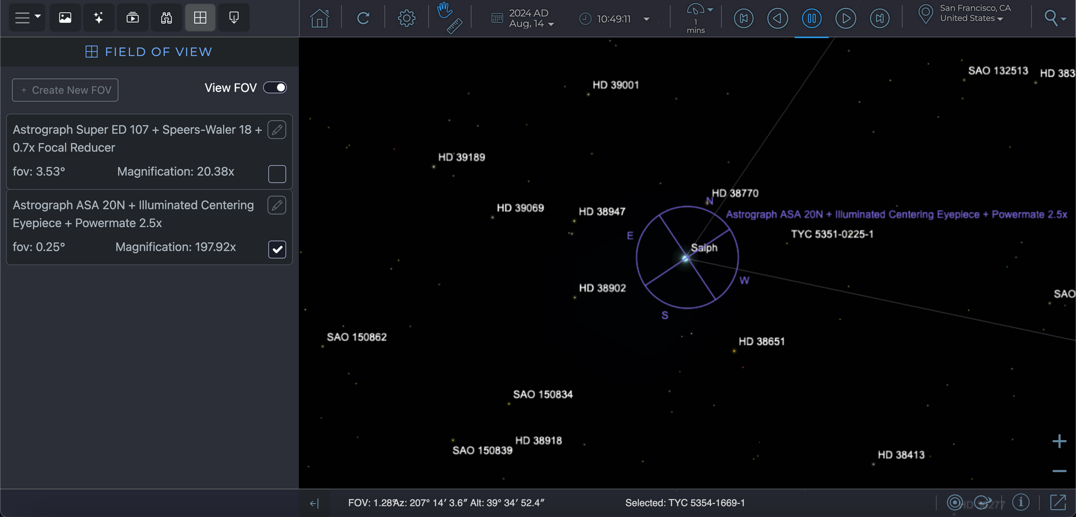This screenshot has width=1076, height=517.
Task: Edit the Astrograph Super ED 107 FOV
Action: point(277,130)
